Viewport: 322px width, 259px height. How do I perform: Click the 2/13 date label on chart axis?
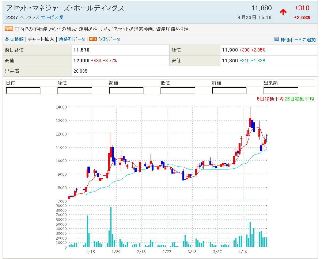pyautogui.click(x=141, y=252)
